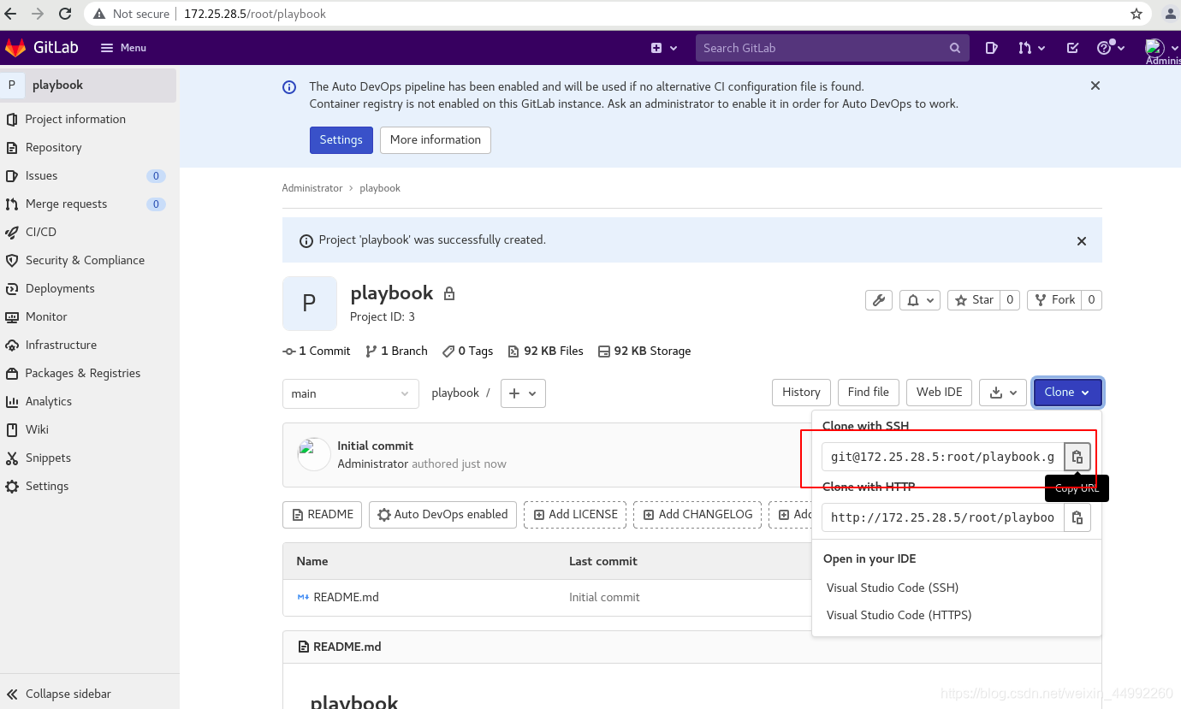1181x709 pixels.
Task: Click the History button
Action: coord(801,392)
